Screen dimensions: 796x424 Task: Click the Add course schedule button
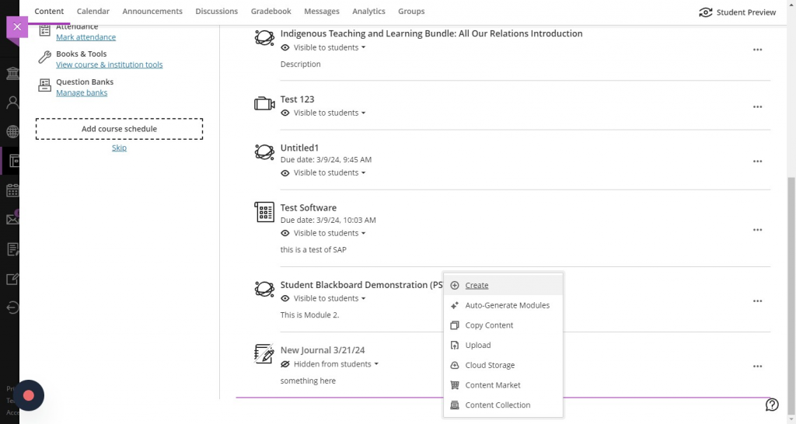(x=119, y=129)
